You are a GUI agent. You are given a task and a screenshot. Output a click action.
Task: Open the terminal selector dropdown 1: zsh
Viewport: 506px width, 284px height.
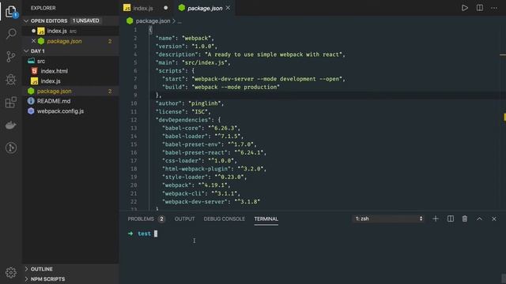388,219
